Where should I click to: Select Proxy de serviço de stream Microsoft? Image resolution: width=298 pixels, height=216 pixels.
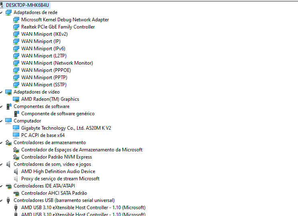click(x=61, y=179)
